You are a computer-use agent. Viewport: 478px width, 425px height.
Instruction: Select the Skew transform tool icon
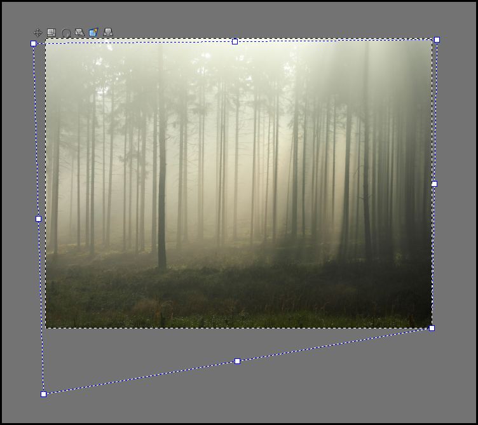click(x=79, y=32)
